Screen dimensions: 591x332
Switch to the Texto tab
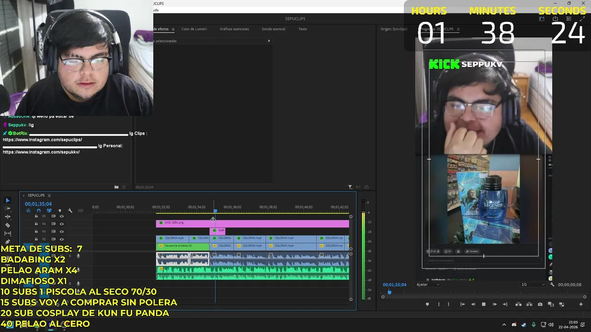[x=302, y=29]
